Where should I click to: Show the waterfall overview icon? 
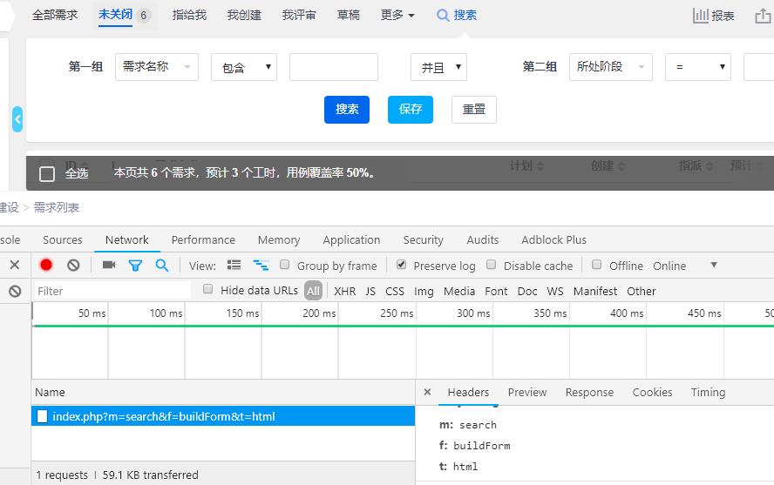pos(261,266)
